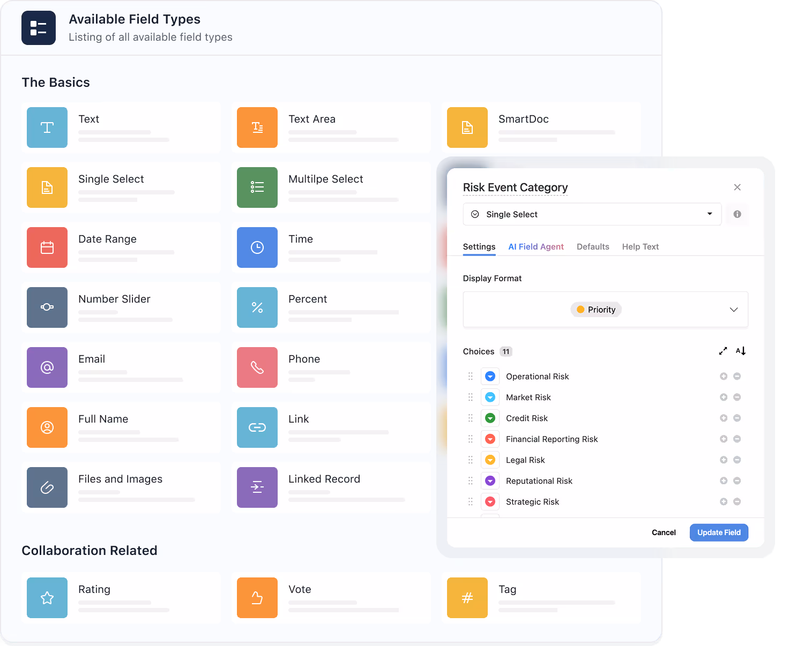Close the Risk Event Category dialog
Viewport: 804px width, 646px height.
738,187
